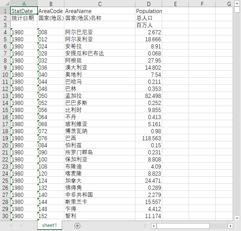241x231 pixels.
Task: Select column A header
Action: 24,4
